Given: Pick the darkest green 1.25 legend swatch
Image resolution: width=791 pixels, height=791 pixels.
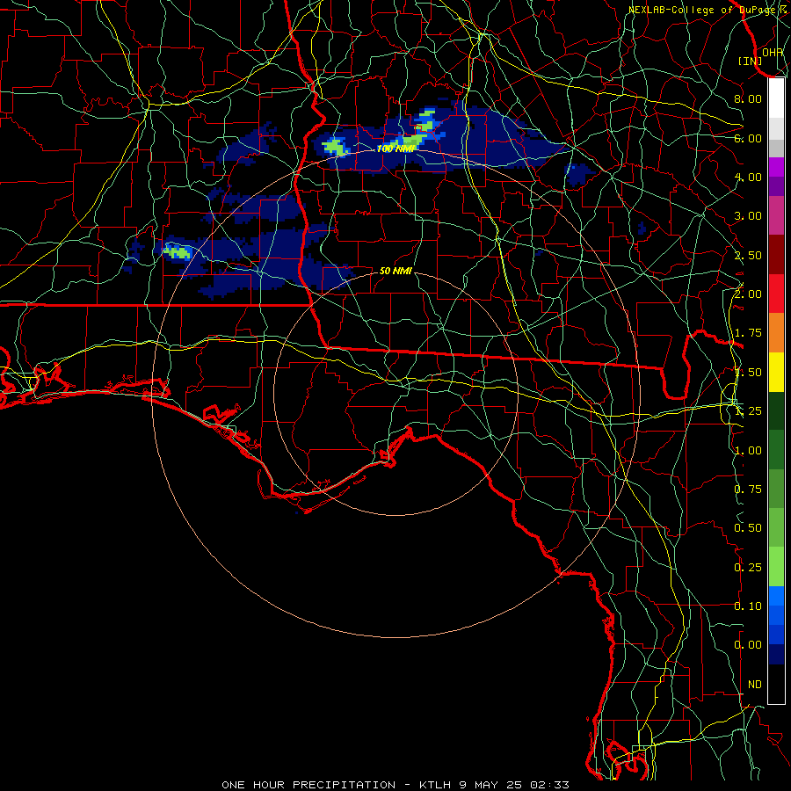Looking at the screenshot, I should 776,411.
